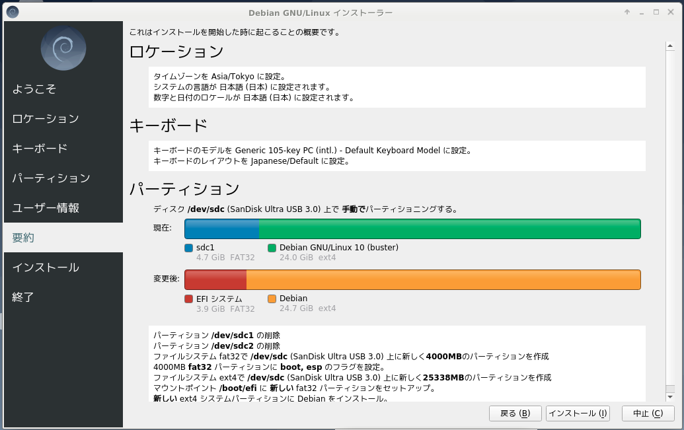Click the red EFI システム legend square

pos(189,299)
